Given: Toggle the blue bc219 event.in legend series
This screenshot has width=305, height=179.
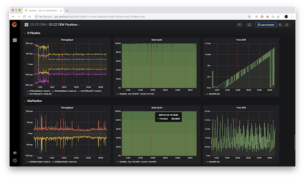Looking at the screenshot, I should click(91, 91).
